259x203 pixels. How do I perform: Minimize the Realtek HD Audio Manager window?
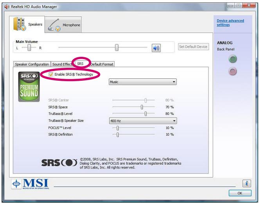point(230,5)
